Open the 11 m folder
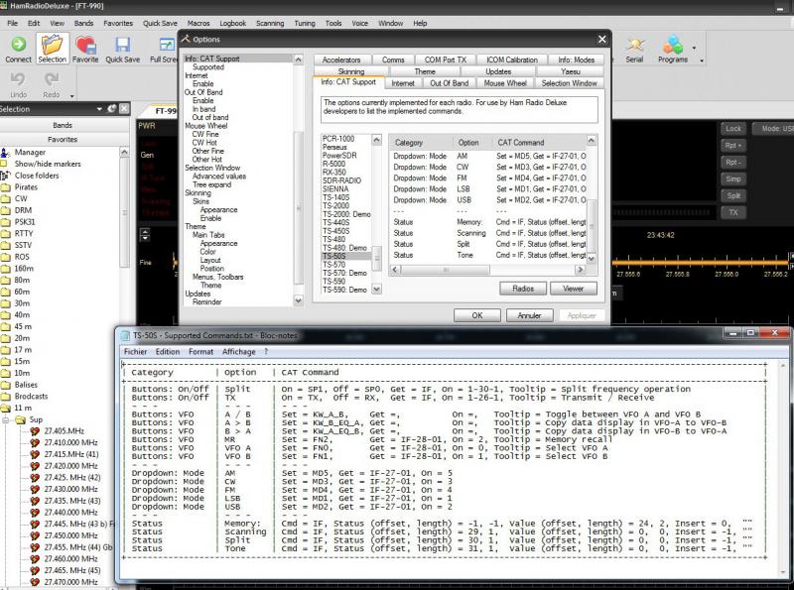Viewport: 794px width, 590px height. point(23,408)
